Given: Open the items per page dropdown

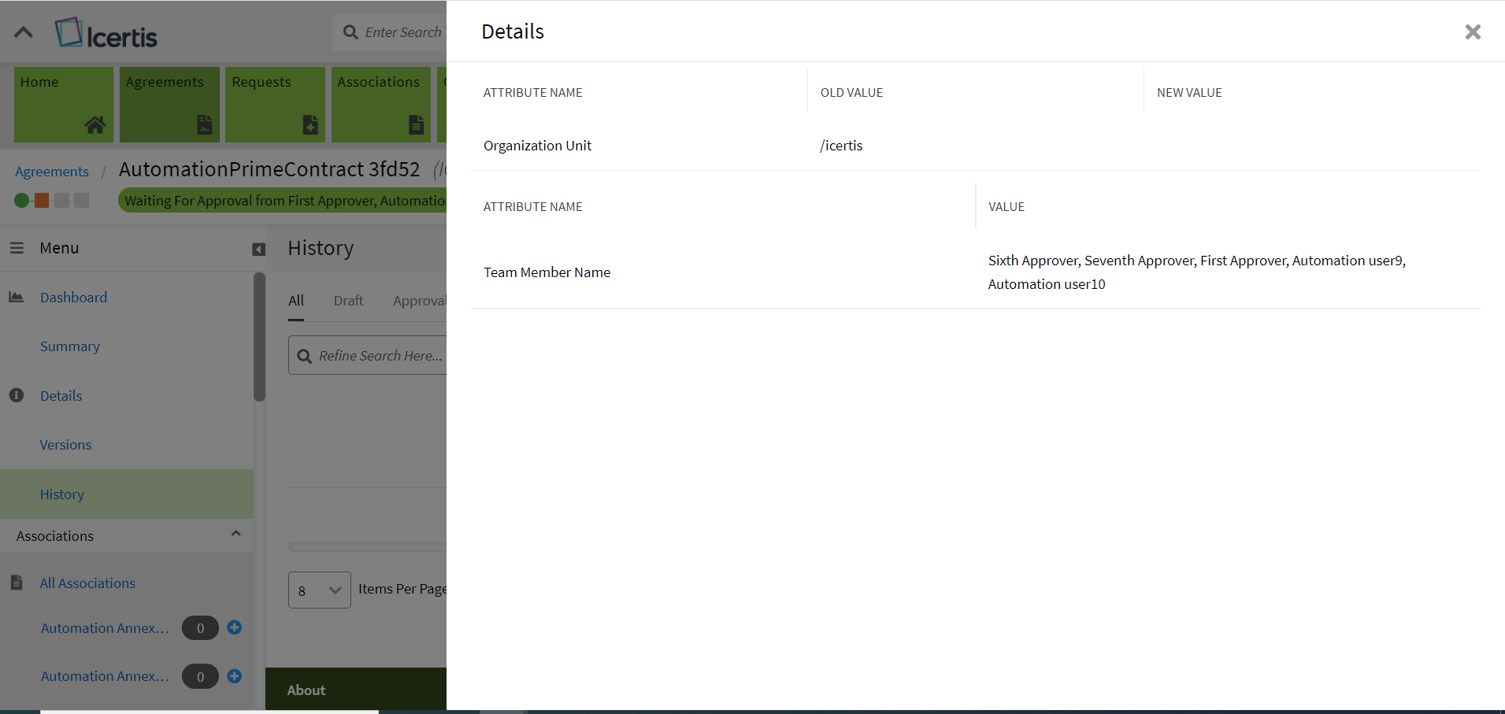Looking at the screenshot, I should tap(319, 590).
